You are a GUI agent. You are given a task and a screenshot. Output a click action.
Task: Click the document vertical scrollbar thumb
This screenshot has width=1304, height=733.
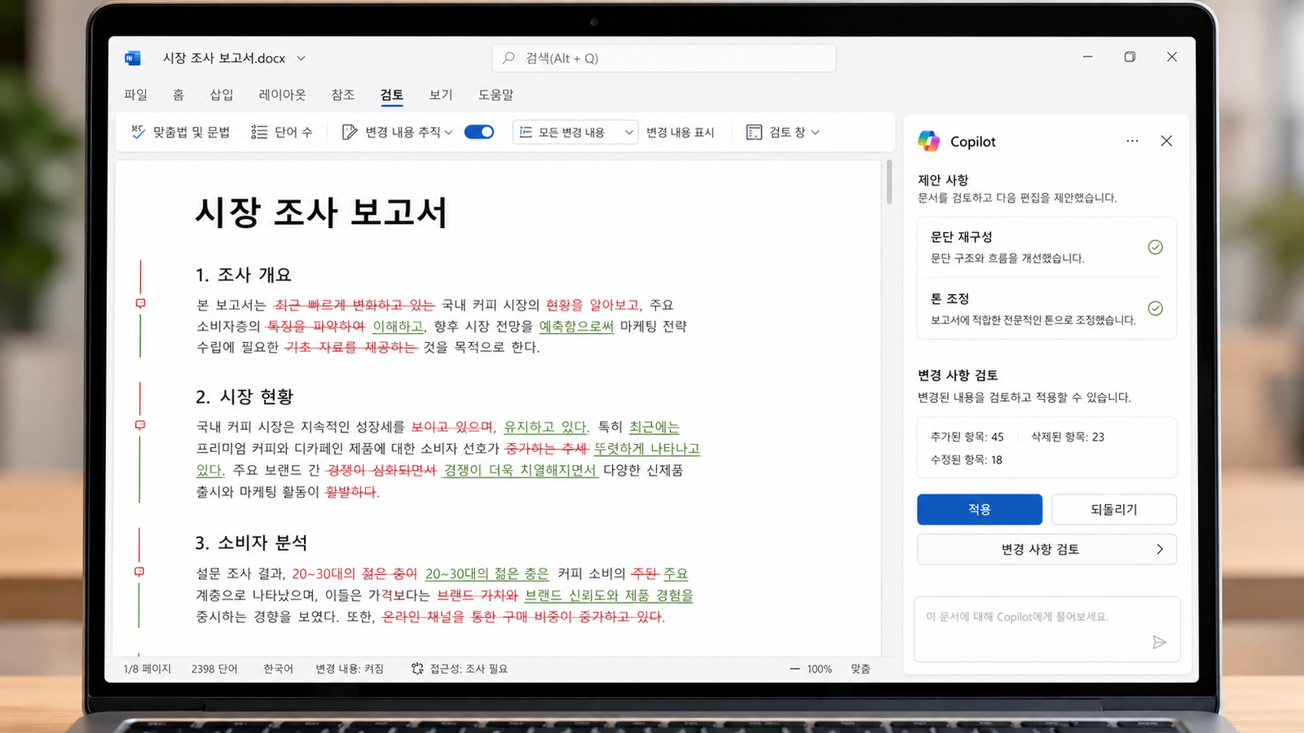tap(888, 182)
